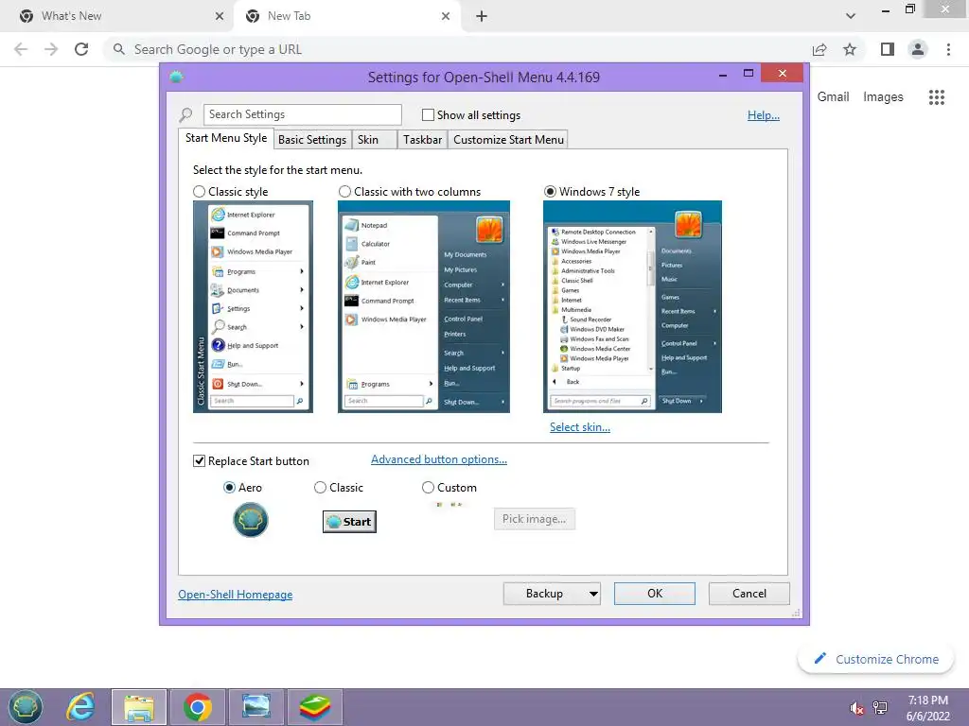Switch to the Start Menu Style tab
Viewport: 969px width, 726px height.
[x=226, y=138]
